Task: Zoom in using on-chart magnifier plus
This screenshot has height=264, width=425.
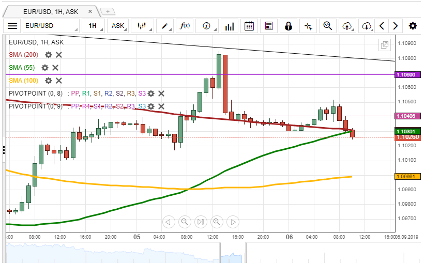Action: [217, 222]
